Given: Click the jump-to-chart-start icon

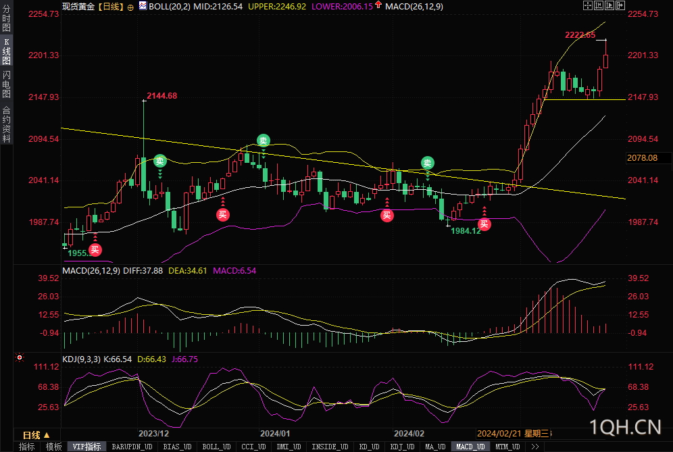Looking at the screenshot, I should click(599, 5).
